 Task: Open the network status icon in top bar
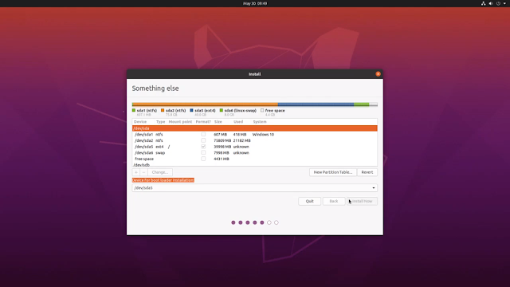click(484, 3)
